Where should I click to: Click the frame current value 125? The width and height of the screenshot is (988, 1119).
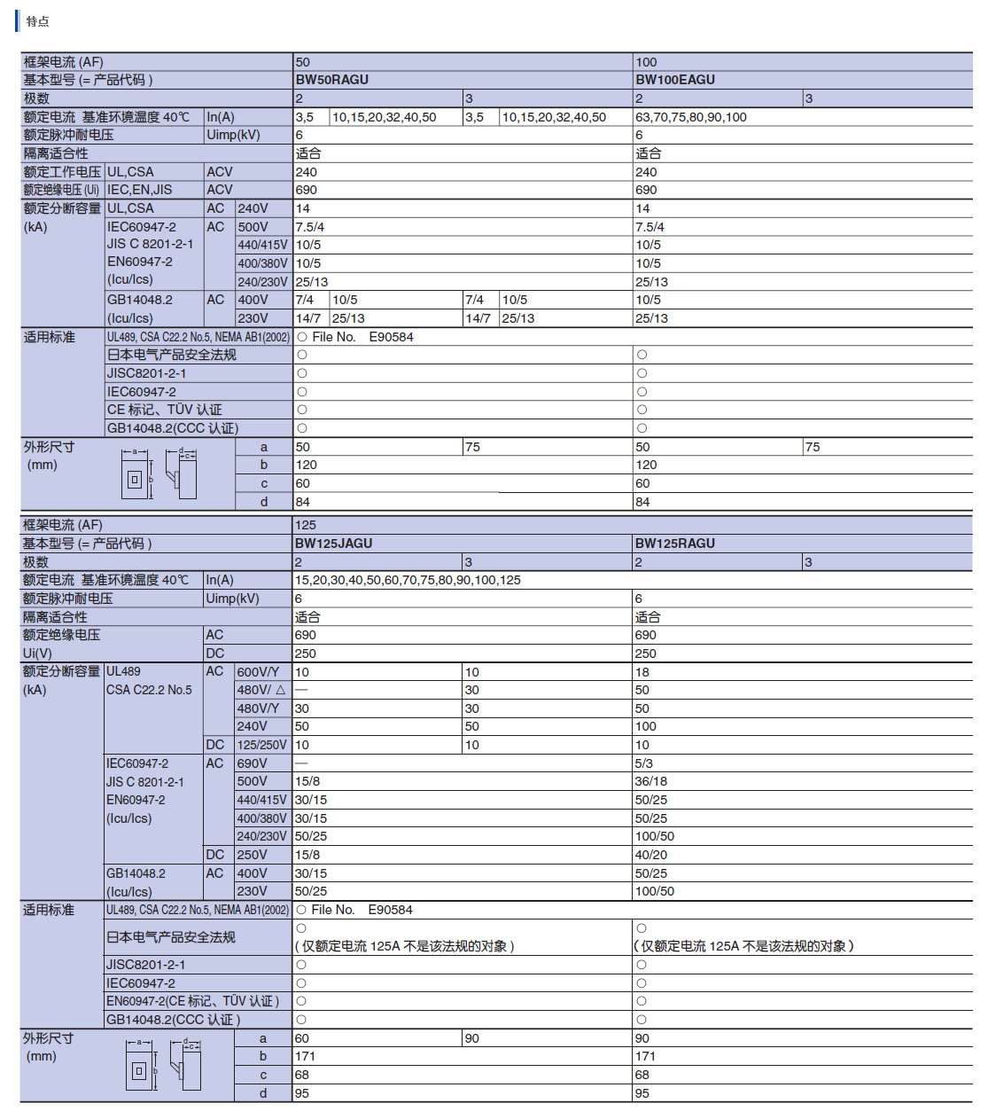click(x=306, y=525)
